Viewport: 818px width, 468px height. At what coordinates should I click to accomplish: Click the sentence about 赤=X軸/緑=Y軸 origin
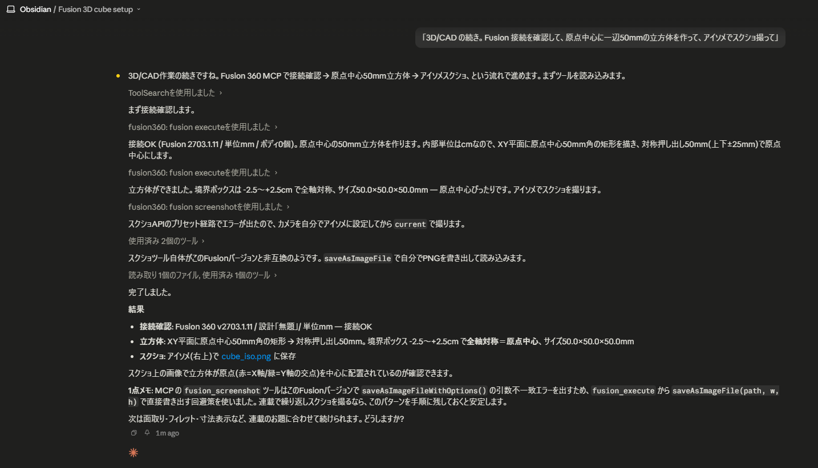coord(291,373)
